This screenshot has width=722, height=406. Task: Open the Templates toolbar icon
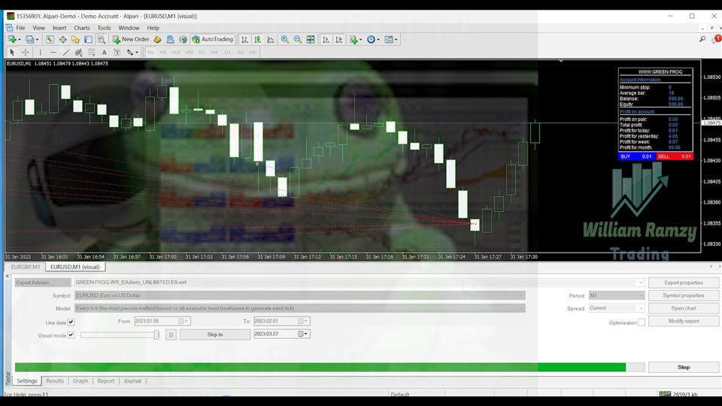tap(390, 40)
